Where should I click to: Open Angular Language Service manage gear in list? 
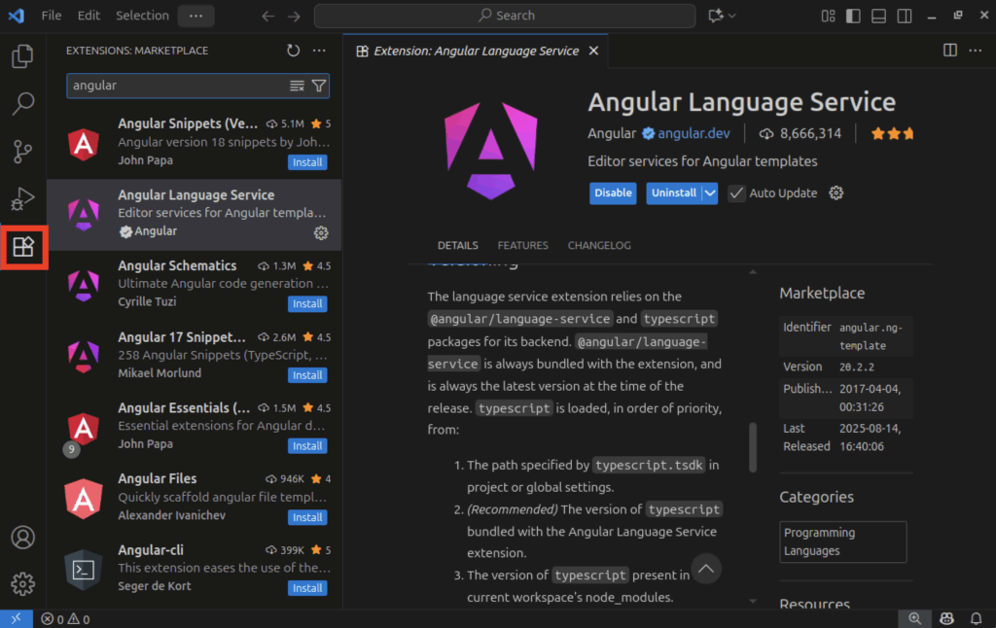coord(321,232)
